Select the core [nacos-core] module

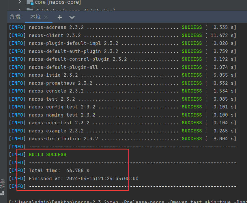pyautogui.click(x=58, y=3)
